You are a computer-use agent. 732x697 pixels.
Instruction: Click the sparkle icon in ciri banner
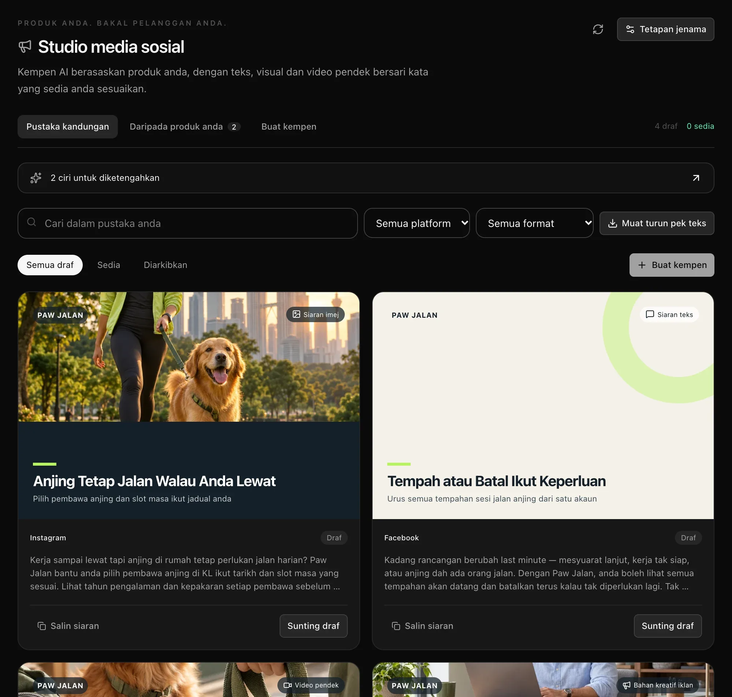(x=36, y=178)
